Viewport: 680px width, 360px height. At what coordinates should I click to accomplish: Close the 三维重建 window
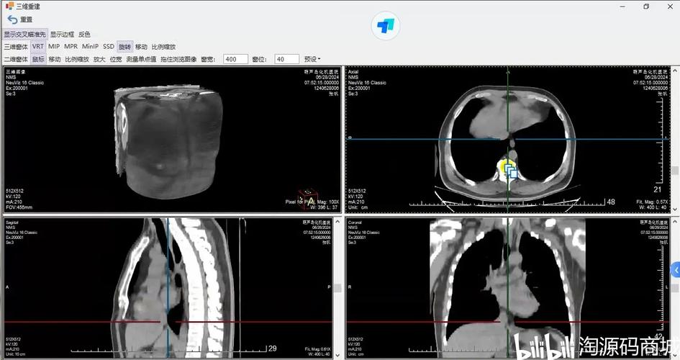pos(670,6)
